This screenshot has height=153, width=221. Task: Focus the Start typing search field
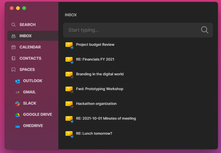pos(130,30)
